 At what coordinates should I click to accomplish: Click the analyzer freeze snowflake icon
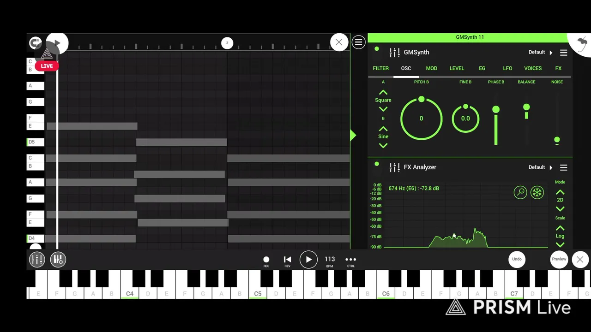(x=537, y=192)
